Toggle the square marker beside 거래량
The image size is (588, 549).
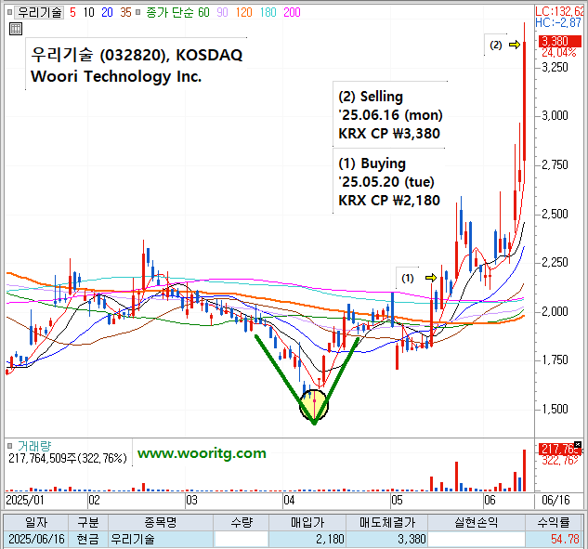9,446
